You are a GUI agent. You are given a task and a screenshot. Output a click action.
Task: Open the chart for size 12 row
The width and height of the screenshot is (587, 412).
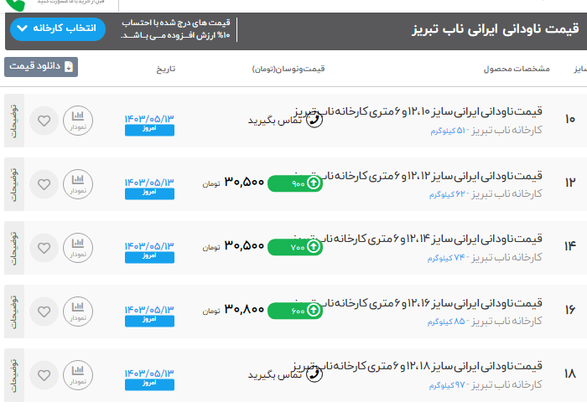(x=77, y=183)
